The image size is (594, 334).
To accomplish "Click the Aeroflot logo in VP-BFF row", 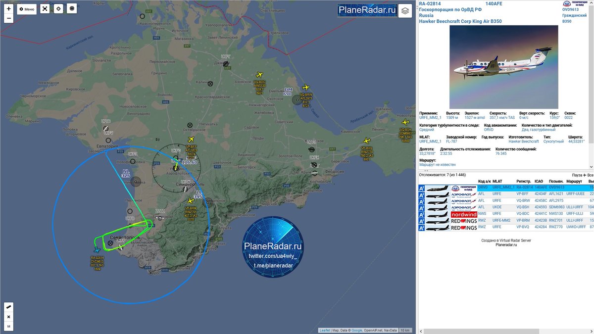I will pos(464,195).
